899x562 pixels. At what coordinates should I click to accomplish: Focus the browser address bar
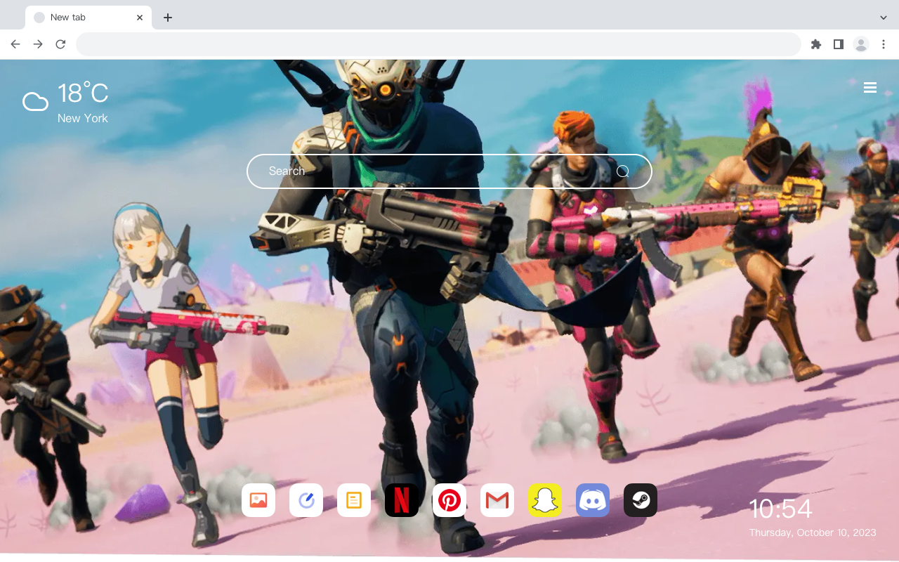(438, 44)
